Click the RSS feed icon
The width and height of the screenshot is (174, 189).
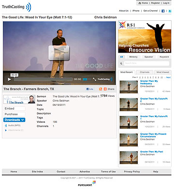coord(101,89)
